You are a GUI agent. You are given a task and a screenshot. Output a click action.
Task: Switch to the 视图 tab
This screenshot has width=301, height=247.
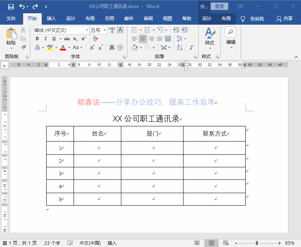pyautogui.click(x=168, y=19)
